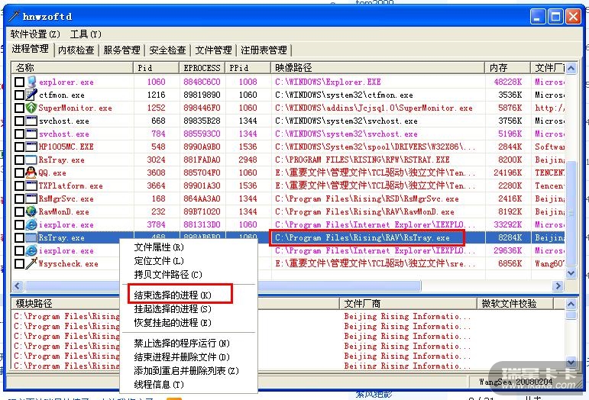Tick the Wsyscheck.exe checkbox
The image size is (589, 400).
tap(20, 263)
